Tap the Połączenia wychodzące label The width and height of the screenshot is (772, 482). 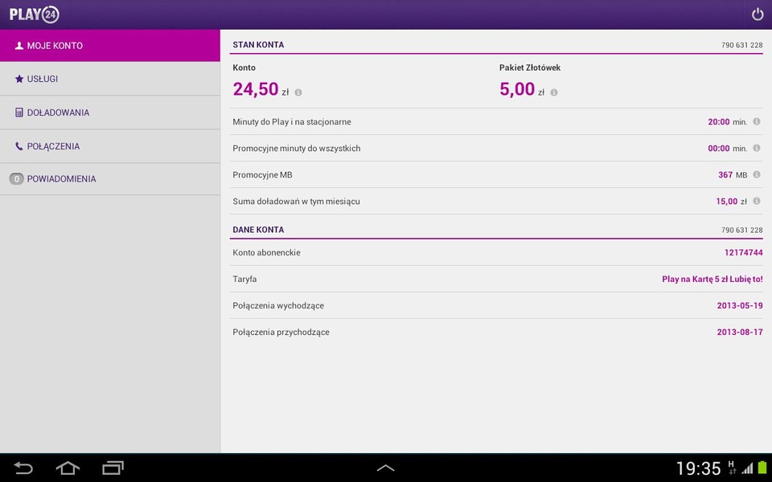click(278, 306)
